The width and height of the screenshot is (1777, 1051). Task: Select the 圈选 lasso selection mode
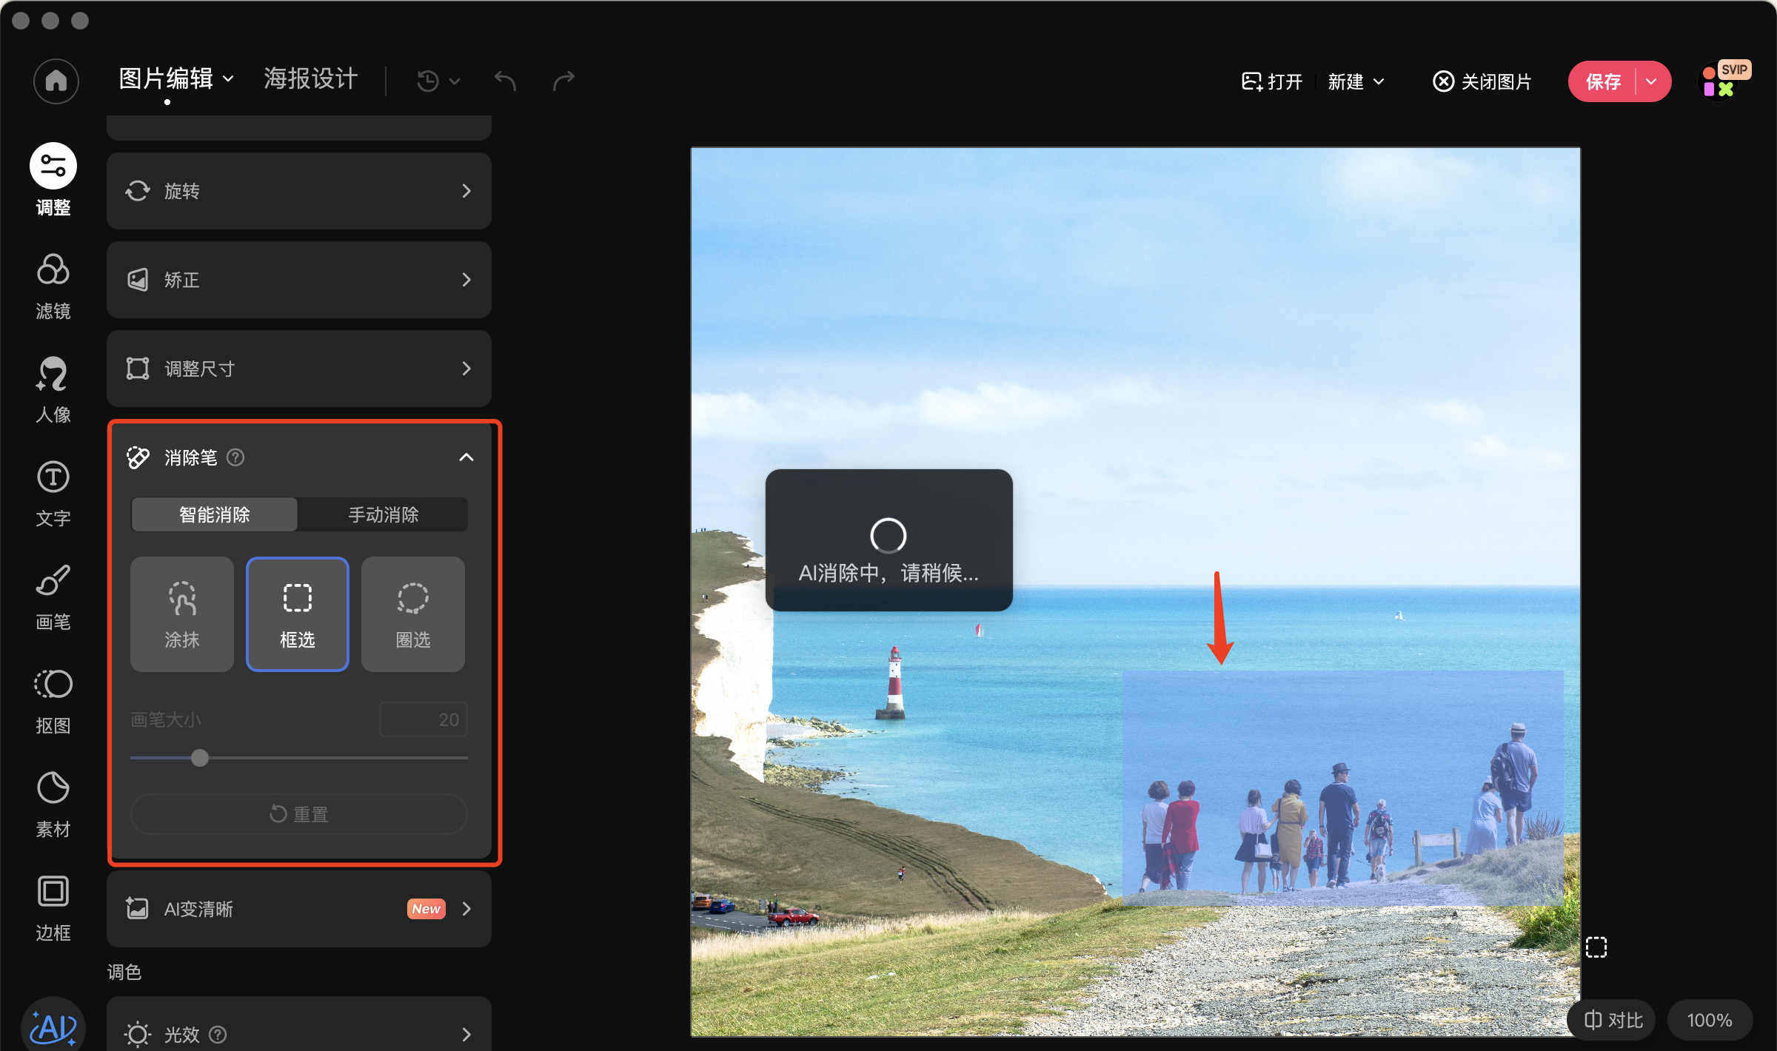tap(413, 614)
